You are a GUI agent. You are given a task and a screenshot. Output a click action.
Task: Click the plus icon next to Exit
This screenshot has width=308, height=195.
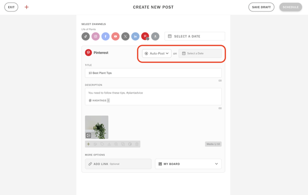tap(27, 7)
